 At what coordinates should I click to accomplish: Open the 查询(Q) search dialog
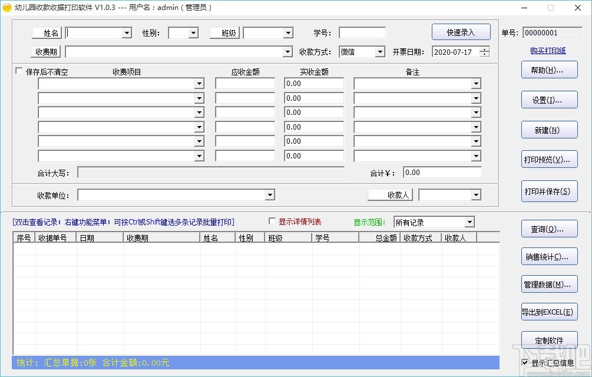(549, 229)
